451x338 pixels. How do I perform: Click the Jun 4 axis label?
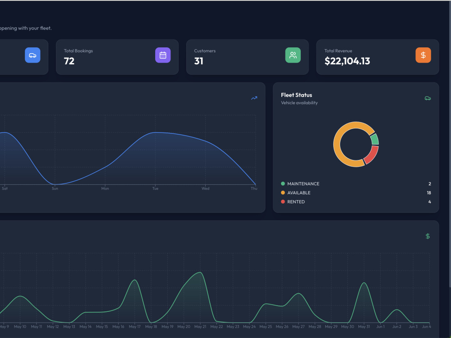(427, 326)
